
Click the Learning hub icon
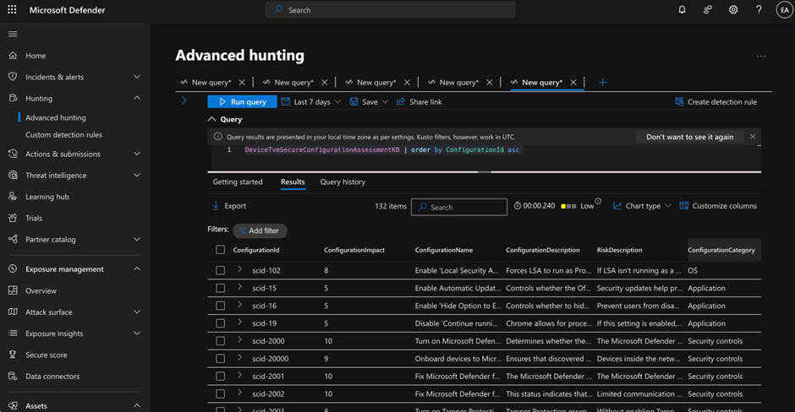coord(13,197)
